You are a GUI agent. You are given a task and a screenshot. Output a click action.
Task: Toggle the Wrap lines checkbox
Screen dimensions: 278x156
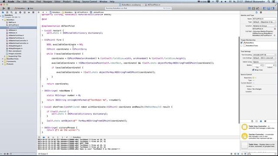point(253,70)
